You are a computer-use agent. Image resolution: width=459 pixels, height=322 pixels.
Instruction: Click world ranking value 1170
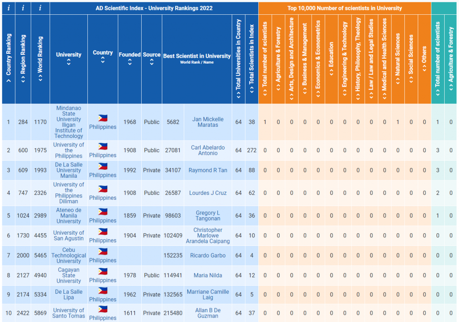pyautogui.click(x=40, y=122)
